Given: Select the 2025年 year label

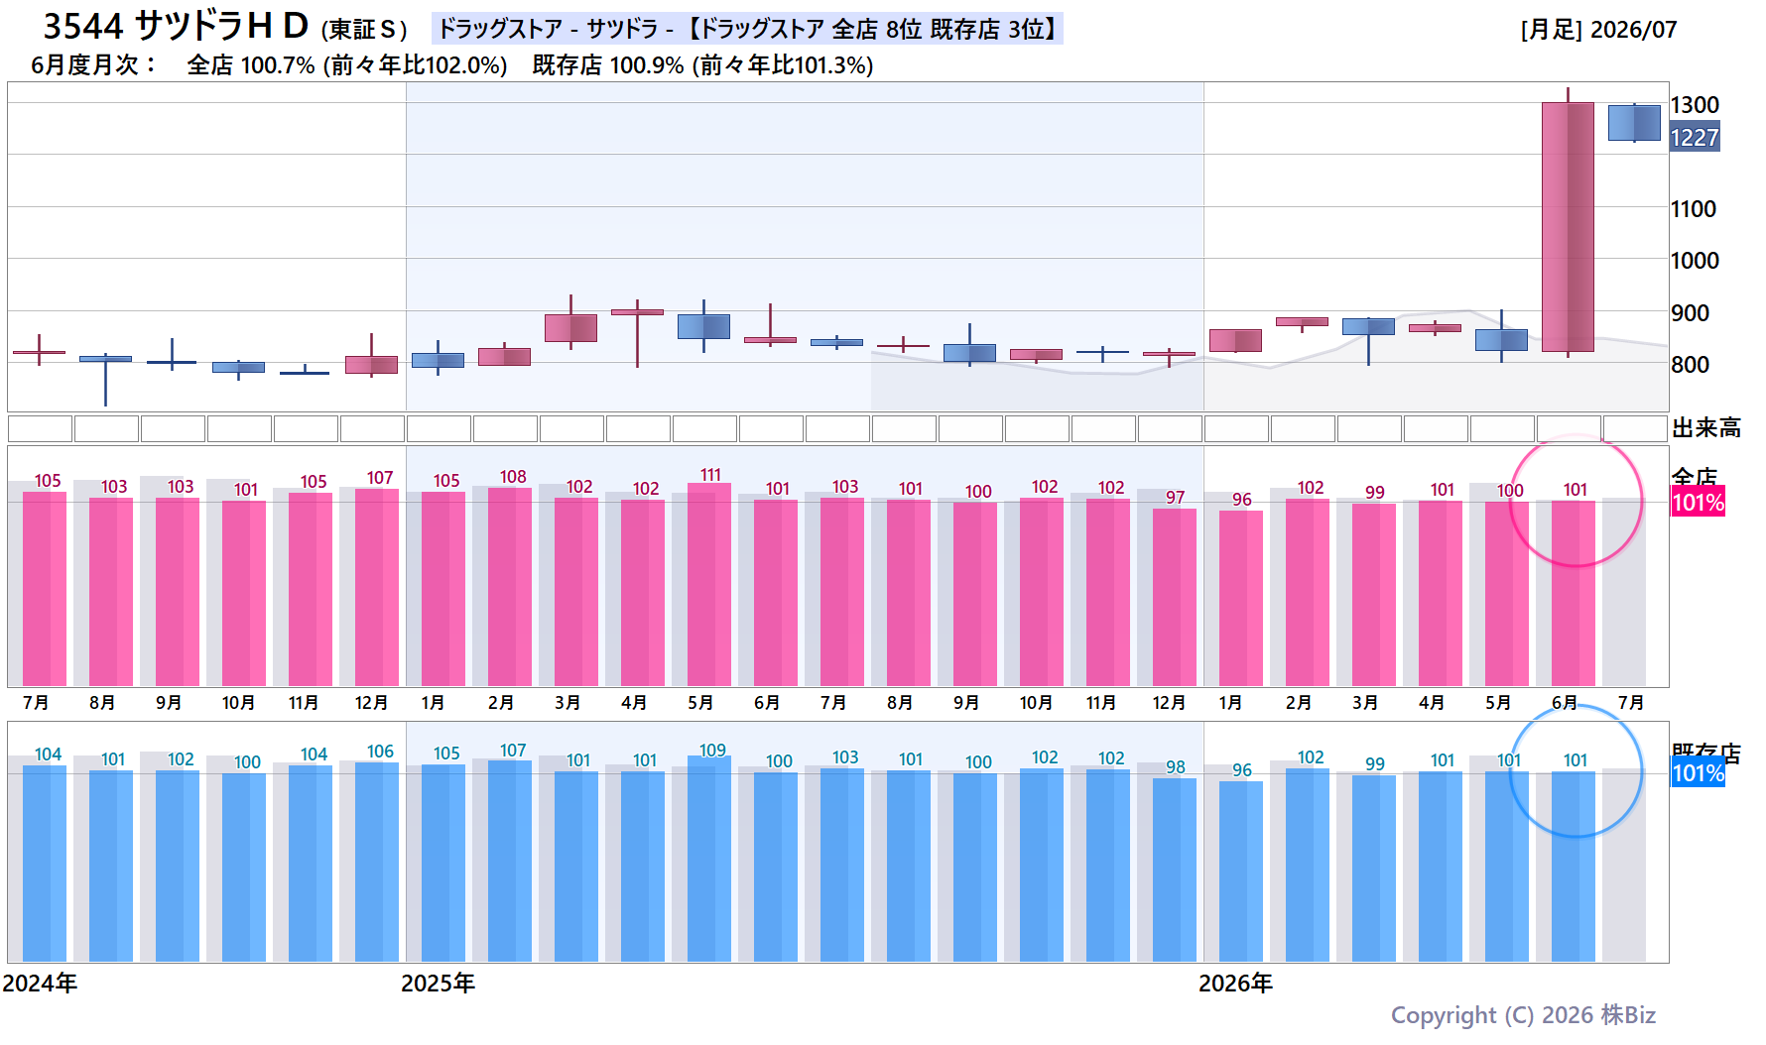Looking at the screenshot, I should pyautogui.click(x=438, y=984).
